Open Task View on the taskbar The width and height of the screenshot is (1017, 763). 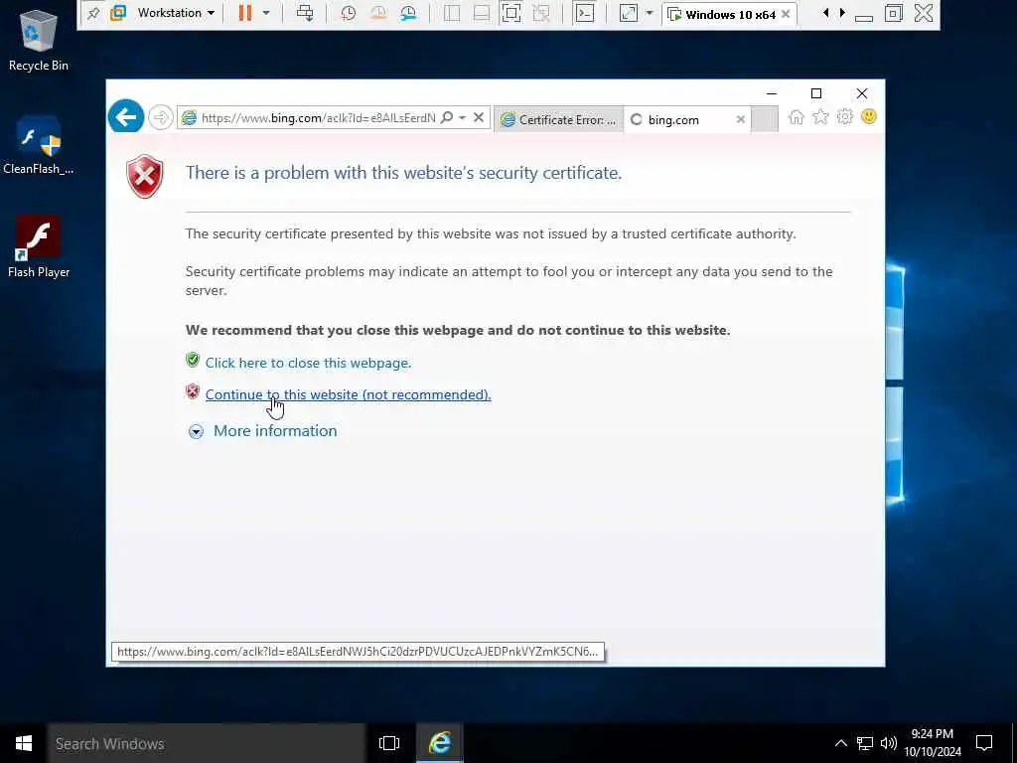pos(389,743)
